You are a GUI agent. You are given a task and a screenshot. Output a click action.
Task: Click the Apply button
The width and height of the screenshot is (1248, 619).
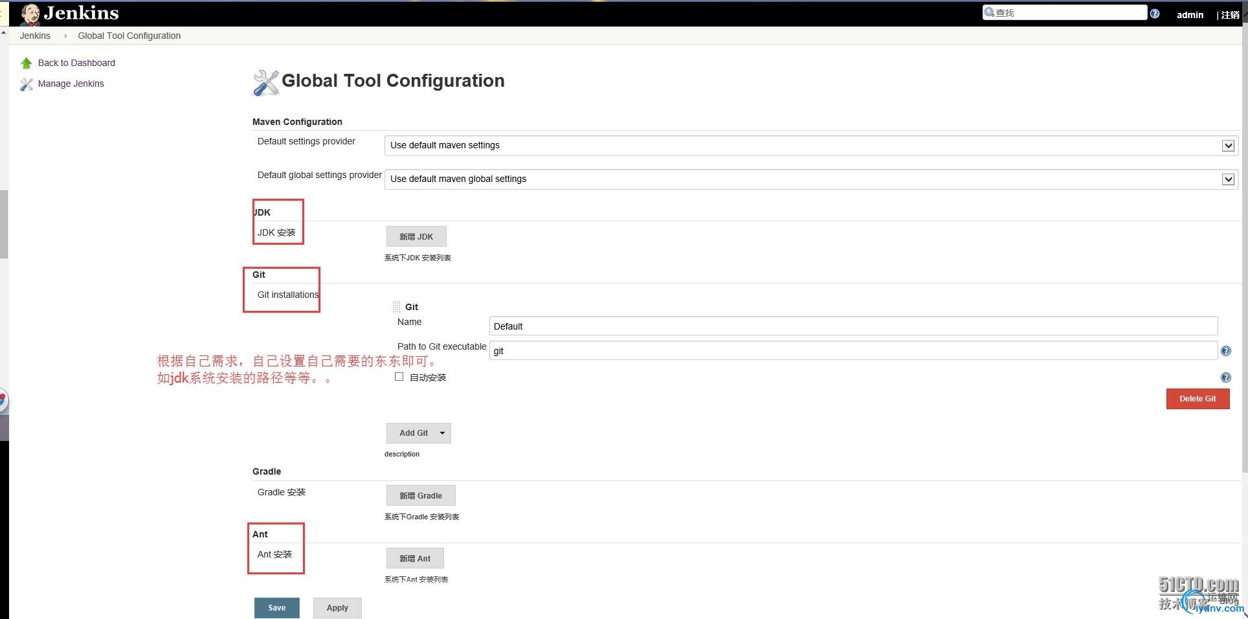[x=337, y=608]
